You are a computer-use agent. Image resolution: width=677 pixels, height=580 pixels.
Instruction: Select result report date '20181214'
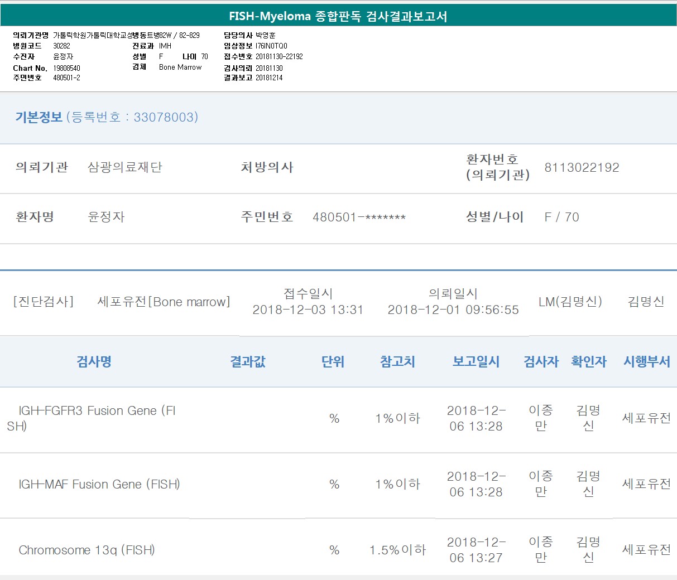tap(269, 78)
